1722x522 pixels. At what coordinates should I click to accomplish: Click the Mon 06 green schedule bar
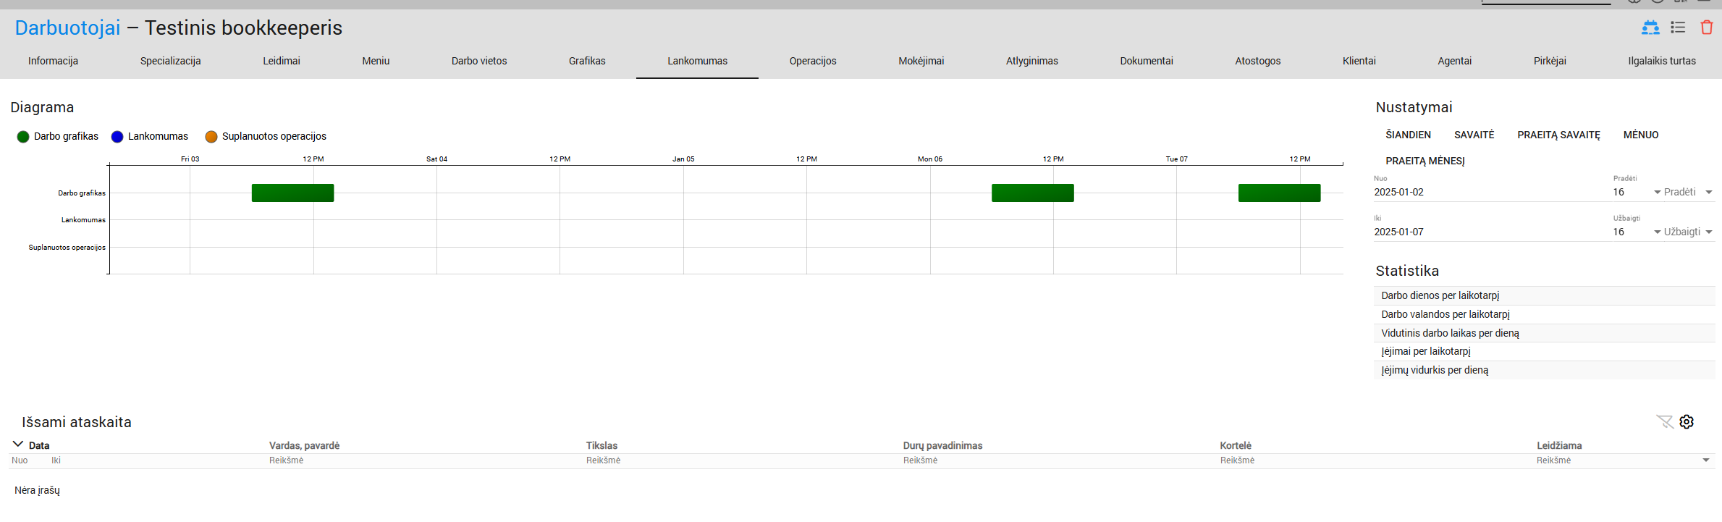[x=1032, y=193]
